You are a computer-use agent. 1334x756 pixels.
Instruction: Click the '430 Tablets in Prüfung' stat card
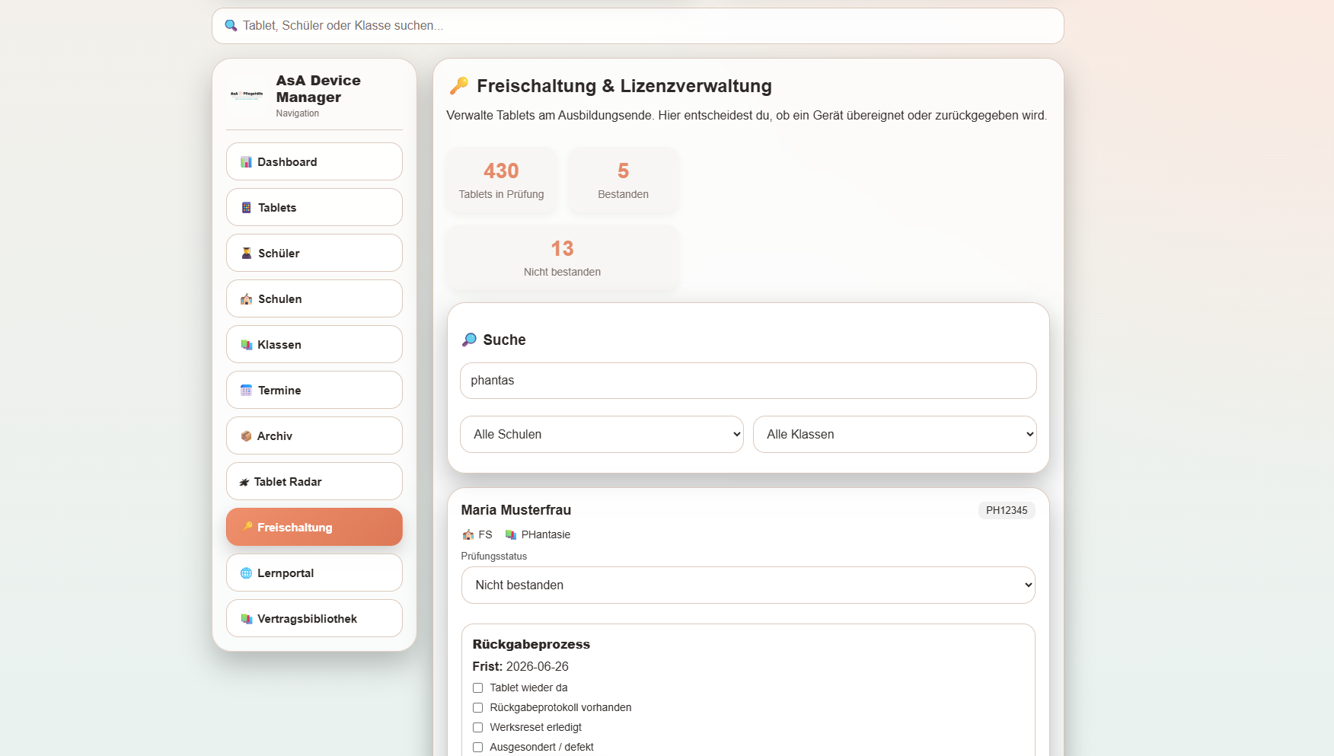point(501,180)
